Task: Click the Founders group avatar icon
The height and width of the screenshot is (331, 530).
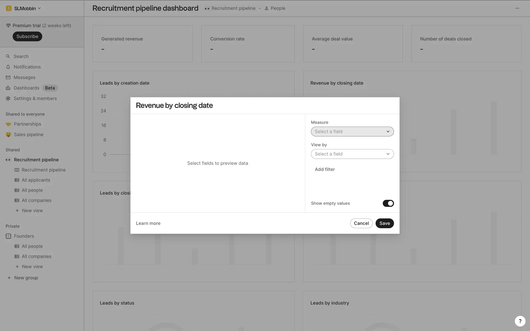Action: pyautogui.click(x=8, y=236)
